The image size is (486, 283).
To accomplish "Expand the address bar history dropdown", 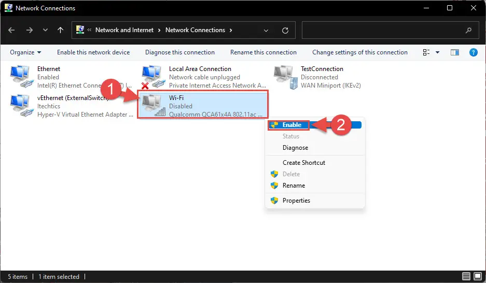I will point(266,31).
